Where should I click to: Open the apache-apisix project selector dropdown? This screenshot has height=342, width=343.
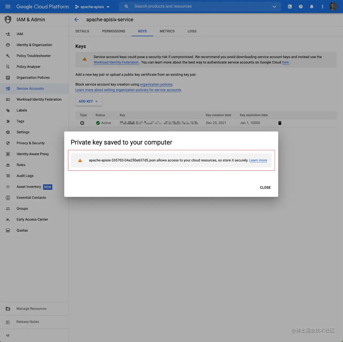tap(92, 7)
